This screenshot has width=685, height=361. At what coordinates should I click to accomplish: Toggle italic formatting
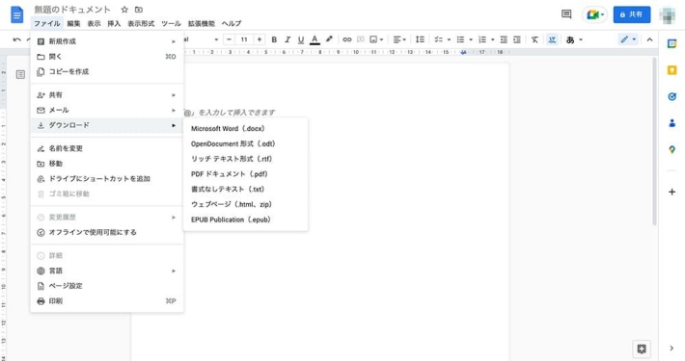[288, 39]
